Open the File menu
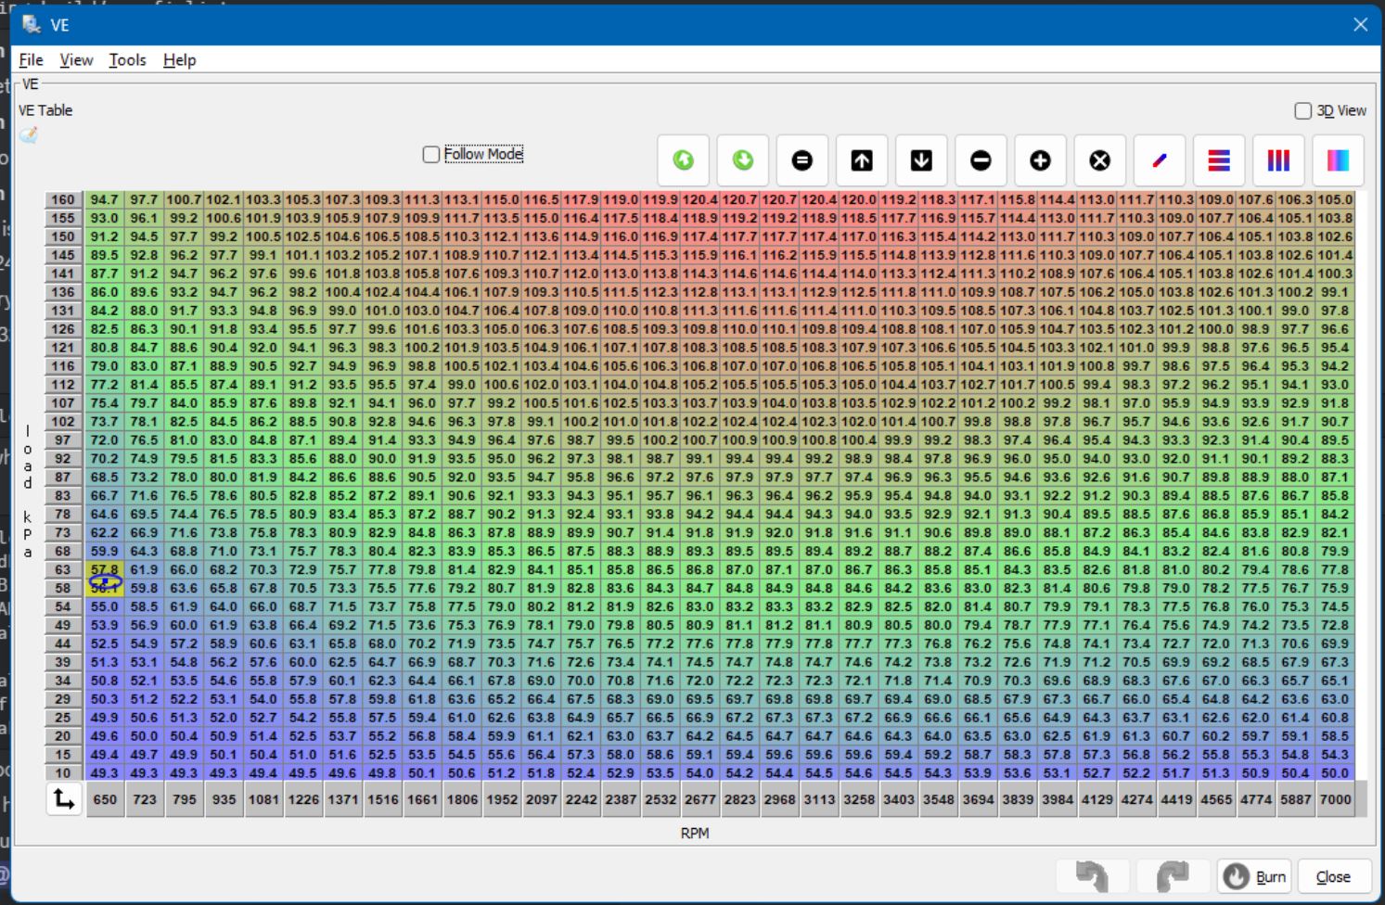This screenshot has height=905, width=1385. coord(31,60)
